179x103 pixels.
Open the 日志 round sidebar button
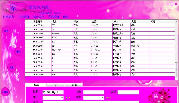(x=12, y=68)
